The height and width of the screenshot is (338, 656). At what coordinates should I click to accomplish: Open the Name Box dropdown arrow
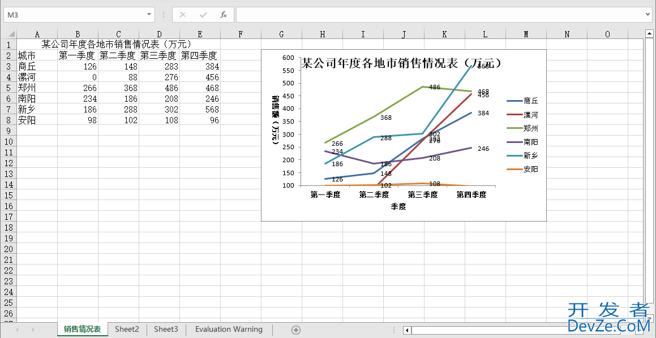149,15
